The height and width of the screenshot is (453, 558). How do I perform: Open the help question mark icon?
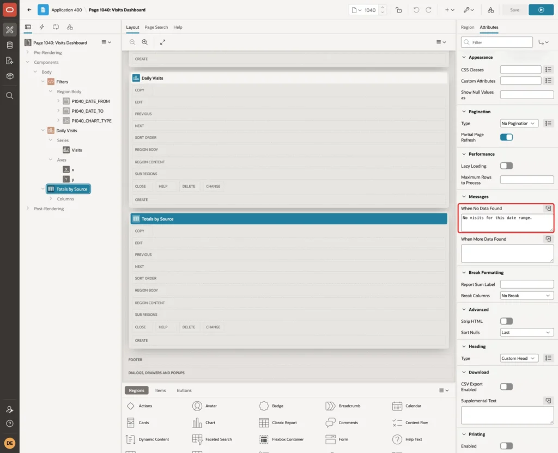(10, 424)
